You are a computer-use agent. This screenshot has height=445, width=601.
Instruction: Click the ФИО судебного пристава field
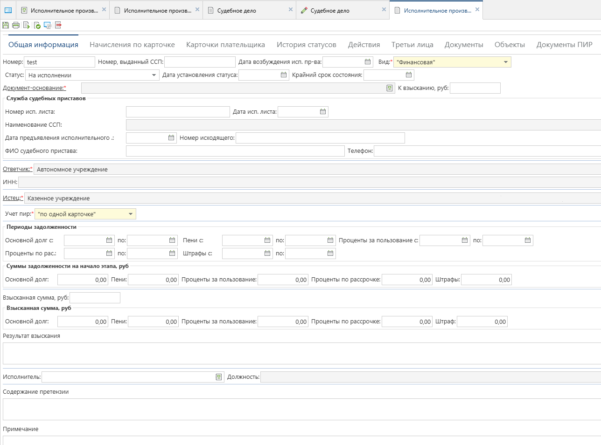tap(235, 151)
